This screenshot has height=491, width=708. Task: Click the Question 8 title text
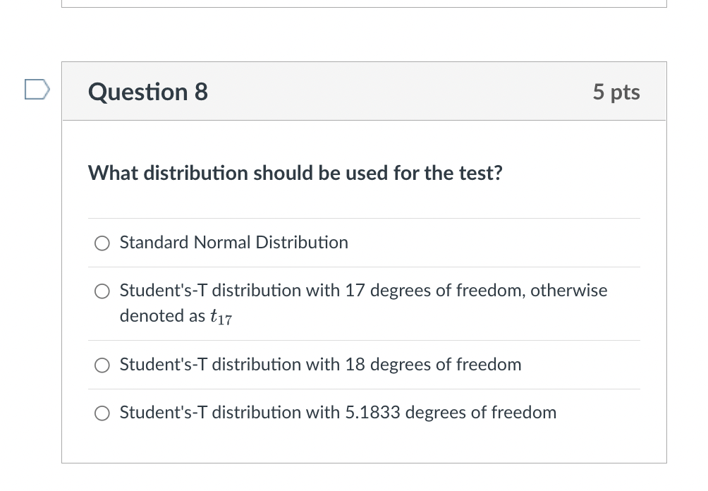click(x=147, y=92)
